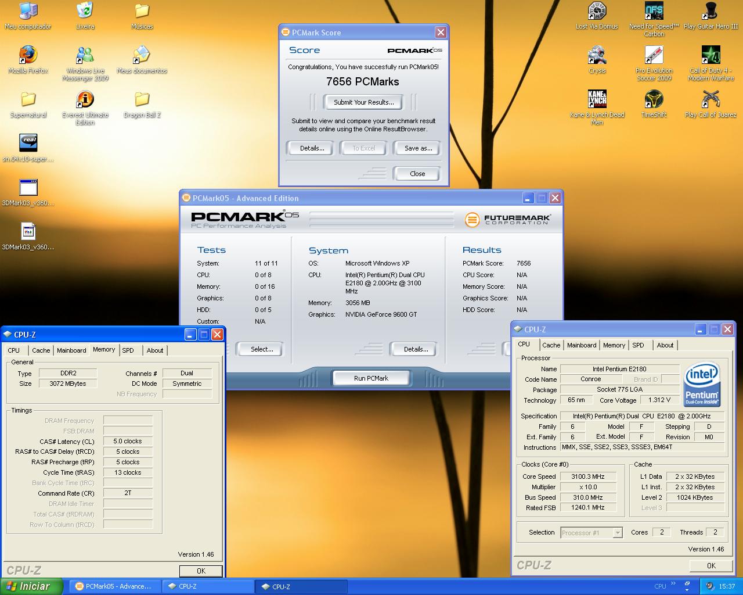Click the 7656 PCMarks score text
This screenshot has height=595, width=743.
click(363, 82)
